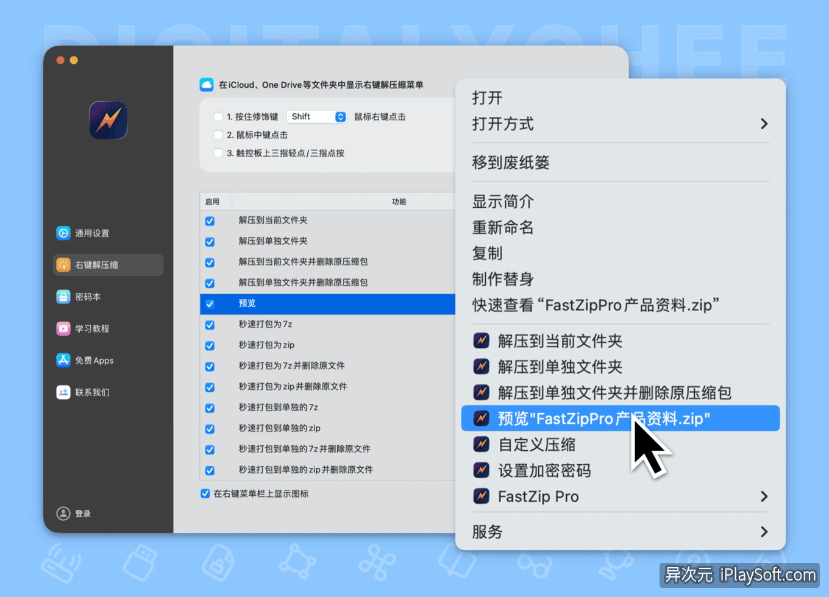Expand FastZip Pro submenu arrow

point(764,496)
